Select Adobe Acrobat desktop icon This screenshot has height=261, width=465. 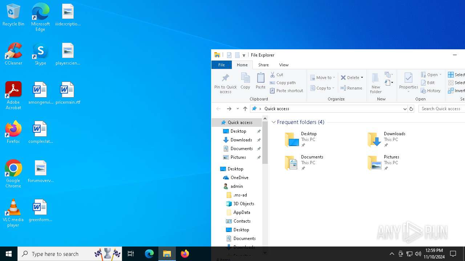pyautogui.click(x=13, y=96)
